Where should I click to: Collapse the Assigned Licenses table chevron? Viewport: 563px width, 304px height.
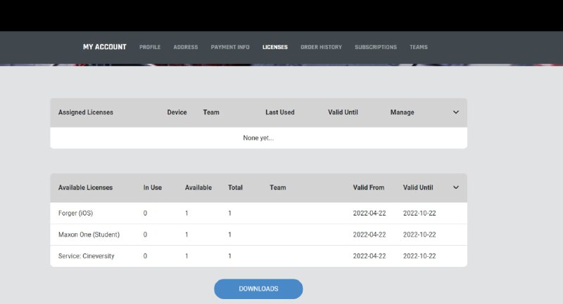[455, 112]
